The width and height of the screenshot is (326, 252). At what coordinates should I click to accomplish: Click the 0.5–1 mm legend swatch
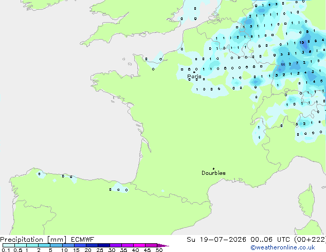21,245
